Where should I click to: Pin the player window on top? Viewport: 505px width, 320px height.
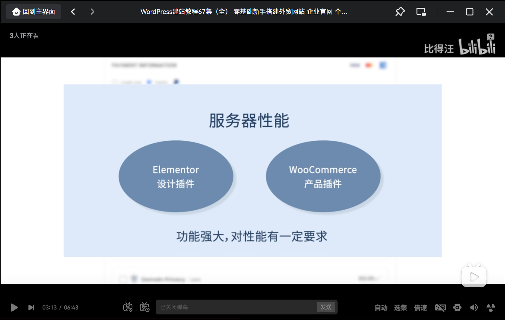pos(400,12)
